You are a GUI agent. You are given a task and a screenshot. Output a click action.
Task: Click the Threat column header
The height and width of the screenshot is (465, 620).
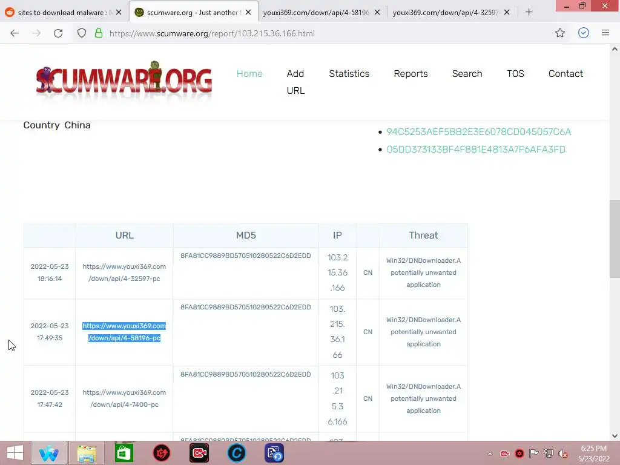423,236
